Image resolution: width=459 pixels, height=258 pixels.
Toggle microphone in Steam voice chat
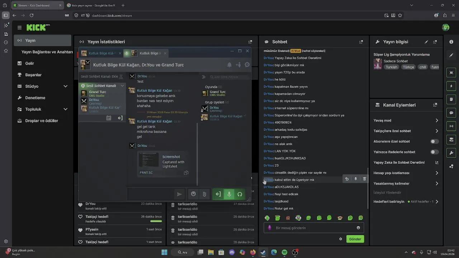coord(229,194)
